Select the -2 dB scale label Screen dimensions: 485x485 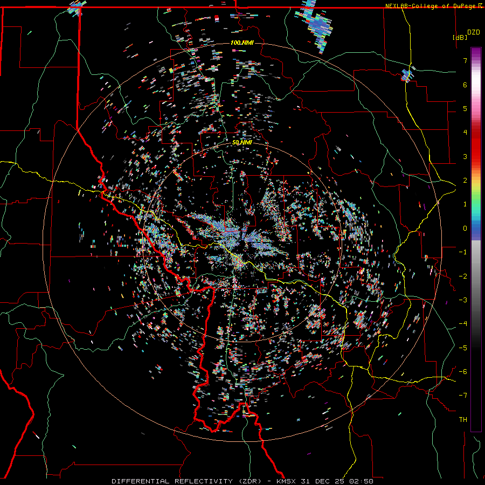(463, 276)
